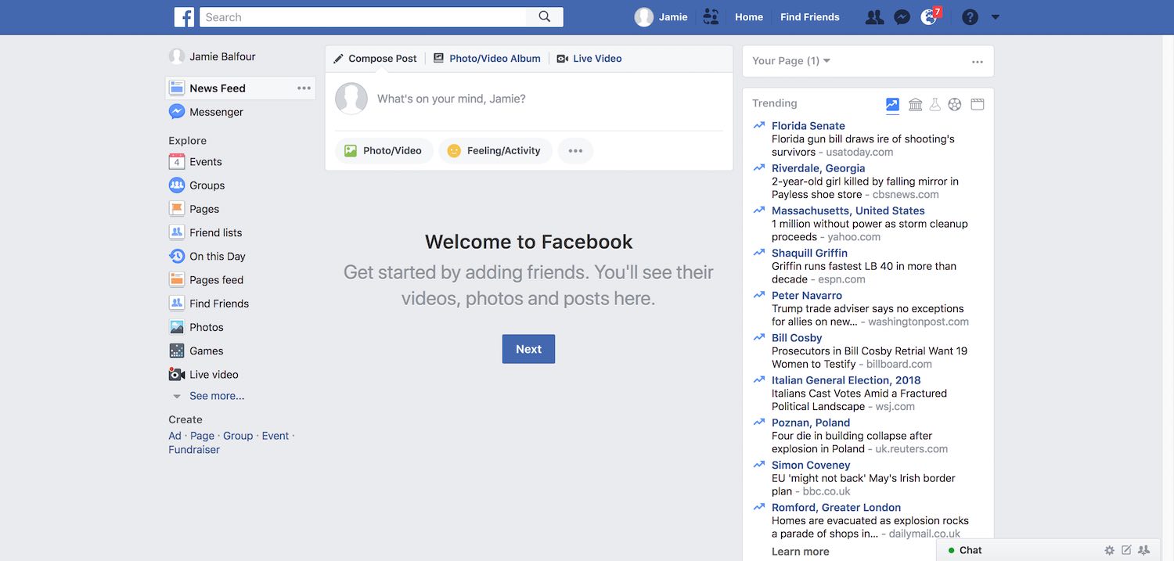Expand See more in Explore list
Image resolution: width=1174 pixels, height=561 pixels.
217,396
